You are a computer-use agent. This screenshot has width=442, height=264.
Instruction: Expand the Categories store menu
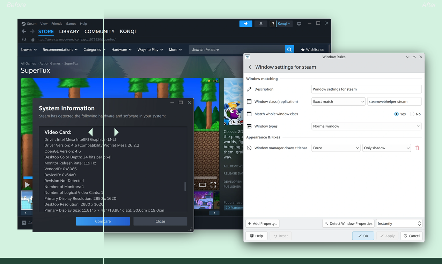pos(94,50)
